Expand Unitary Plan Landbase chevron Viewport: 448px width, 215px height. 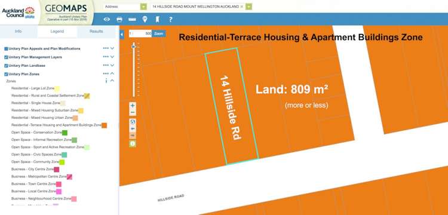click(112, 65)
